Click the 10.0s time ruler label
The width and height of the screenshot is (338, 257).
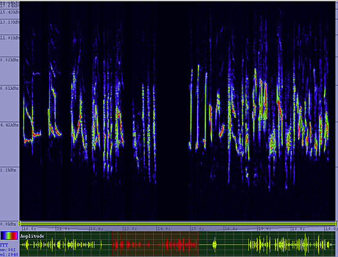pyautogui.click(x=29, y=229)
